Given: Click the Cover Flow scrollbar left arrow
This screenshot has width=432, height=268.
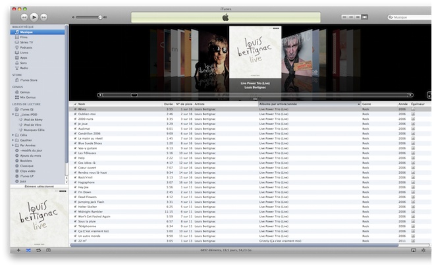Looking at the screenshot, I should tap(100, 95).
